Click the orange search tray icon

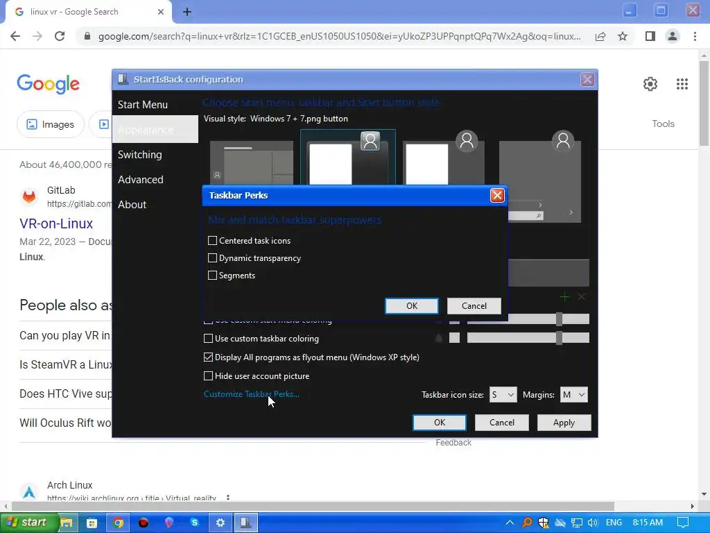527,523
